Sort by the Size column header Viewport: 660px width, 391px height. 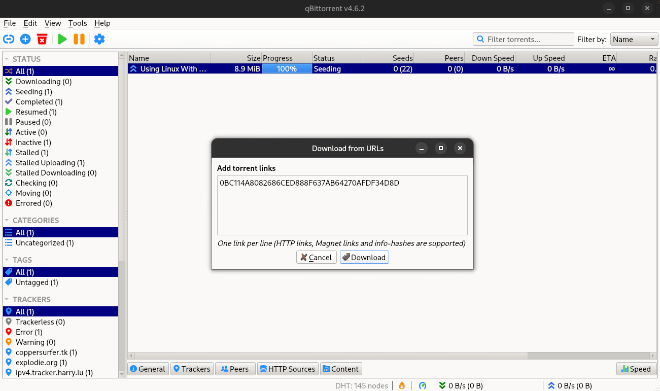(x=236, y=58)
